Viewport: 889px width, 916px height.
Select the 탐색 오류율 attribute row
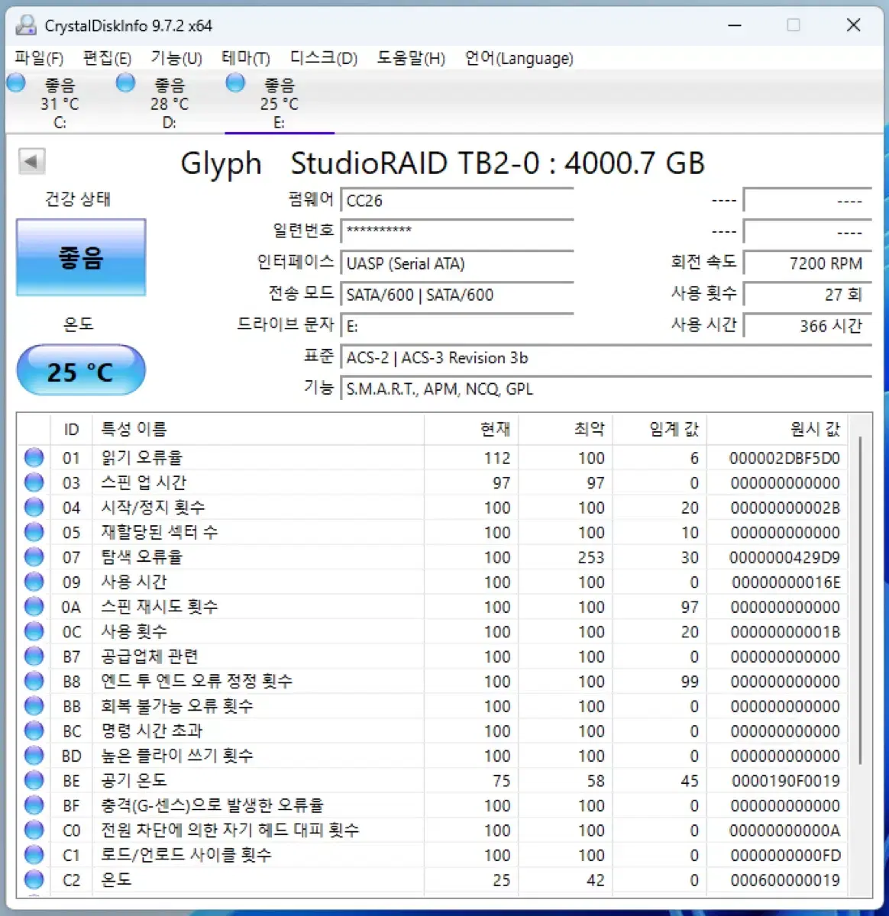[434, 557]
